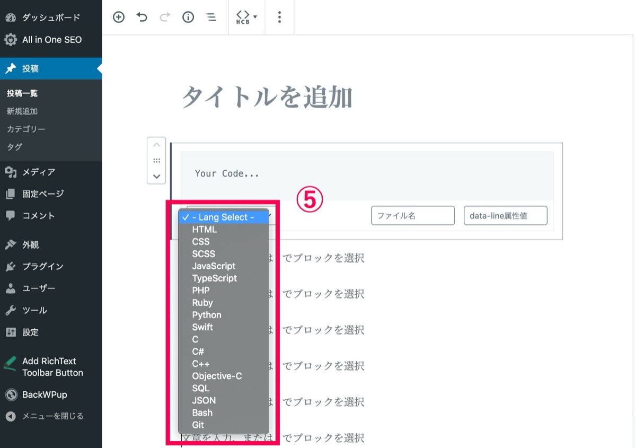Open the block navigation list icon
The image size is (636, 448).
[x=211, y=17]
